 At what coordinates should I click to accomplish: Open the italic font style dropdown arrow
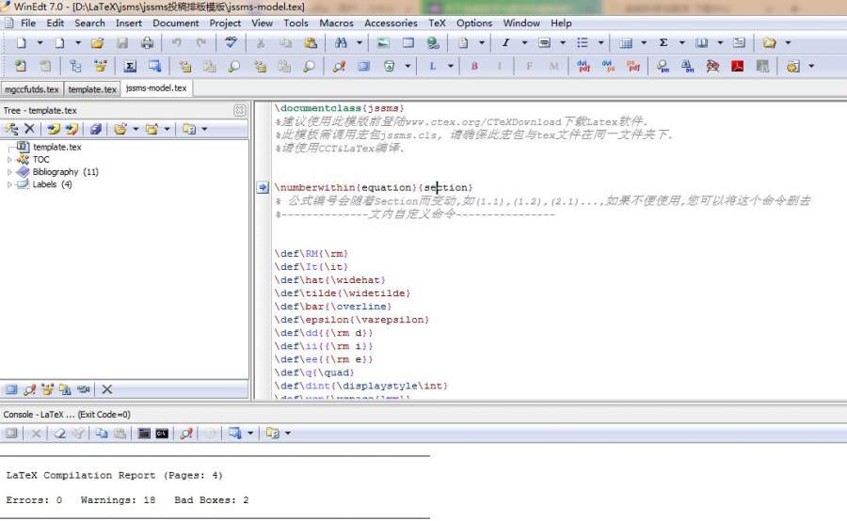(x=523, y=43)
